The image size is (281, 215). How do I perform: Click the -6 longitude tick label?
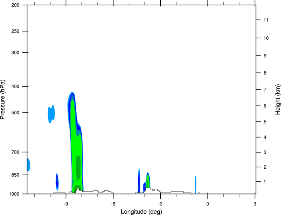(113, 204)
